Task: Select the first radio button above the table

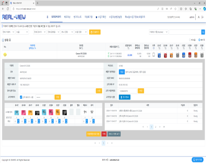Action: [x=190, y=40]
